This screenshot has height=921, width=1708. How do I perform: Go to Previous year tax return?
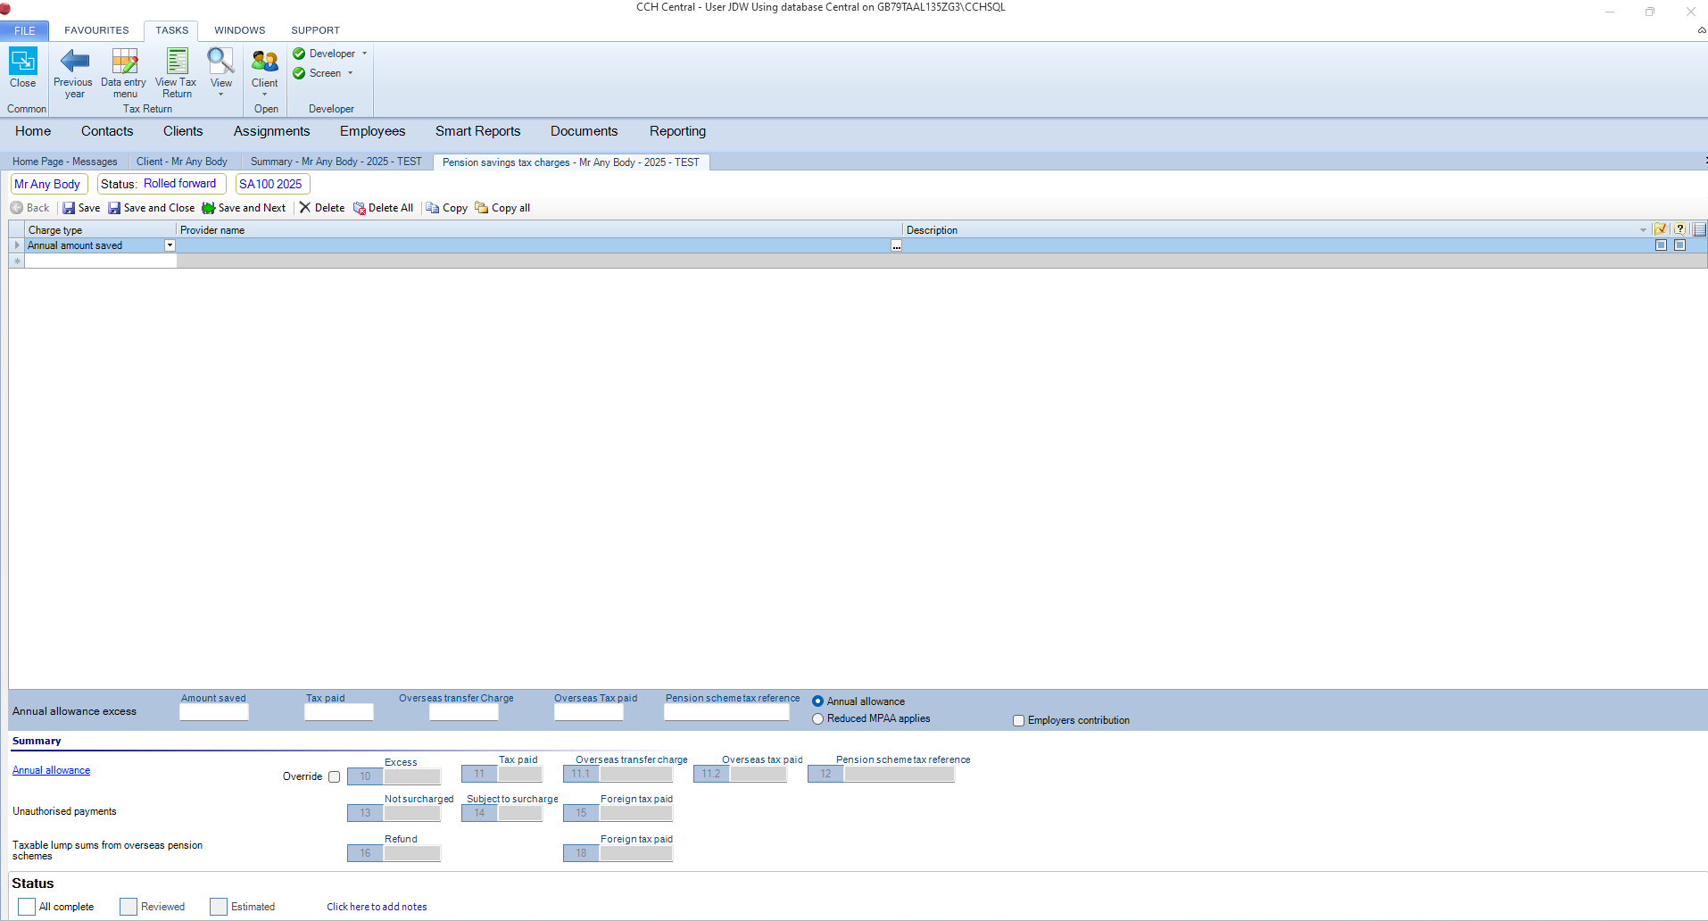point(73,72)
